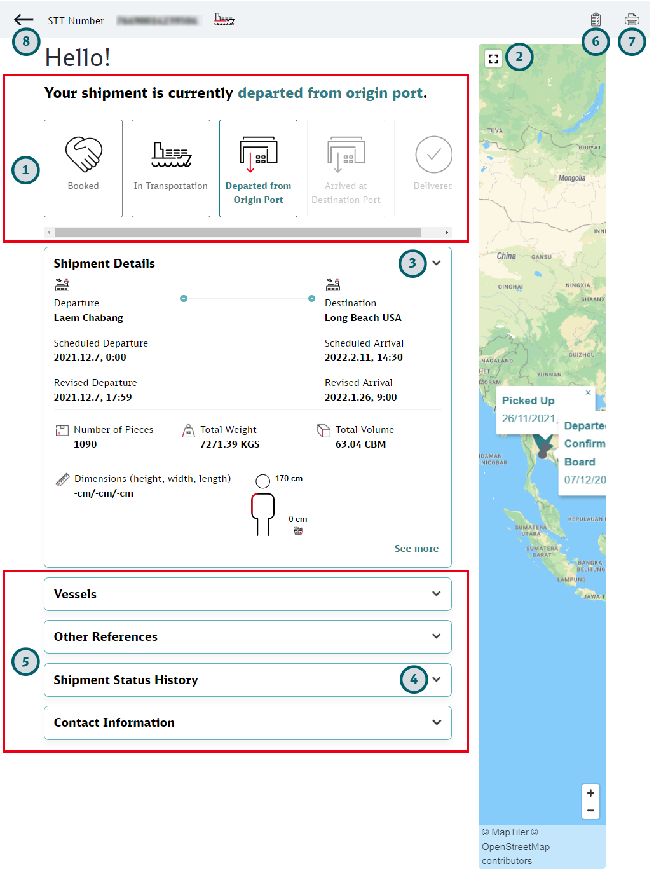Open the Shipment Status History section
The image size is (654, 887).
437,680
